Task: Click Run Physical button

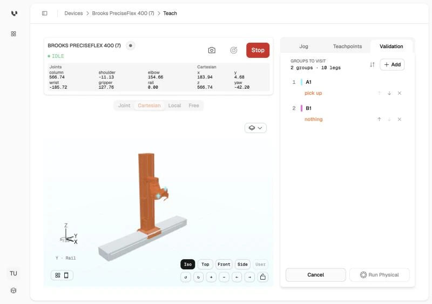Action: point(380,275)
